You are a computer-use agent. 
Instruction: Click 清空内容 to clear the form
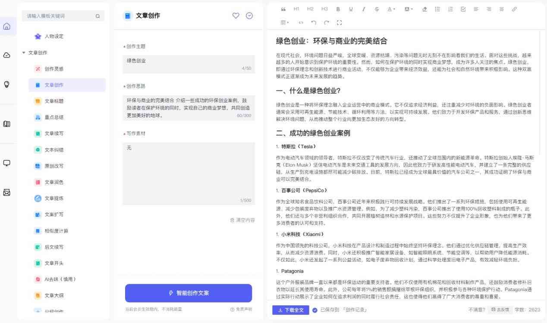[x=242, y=220]
